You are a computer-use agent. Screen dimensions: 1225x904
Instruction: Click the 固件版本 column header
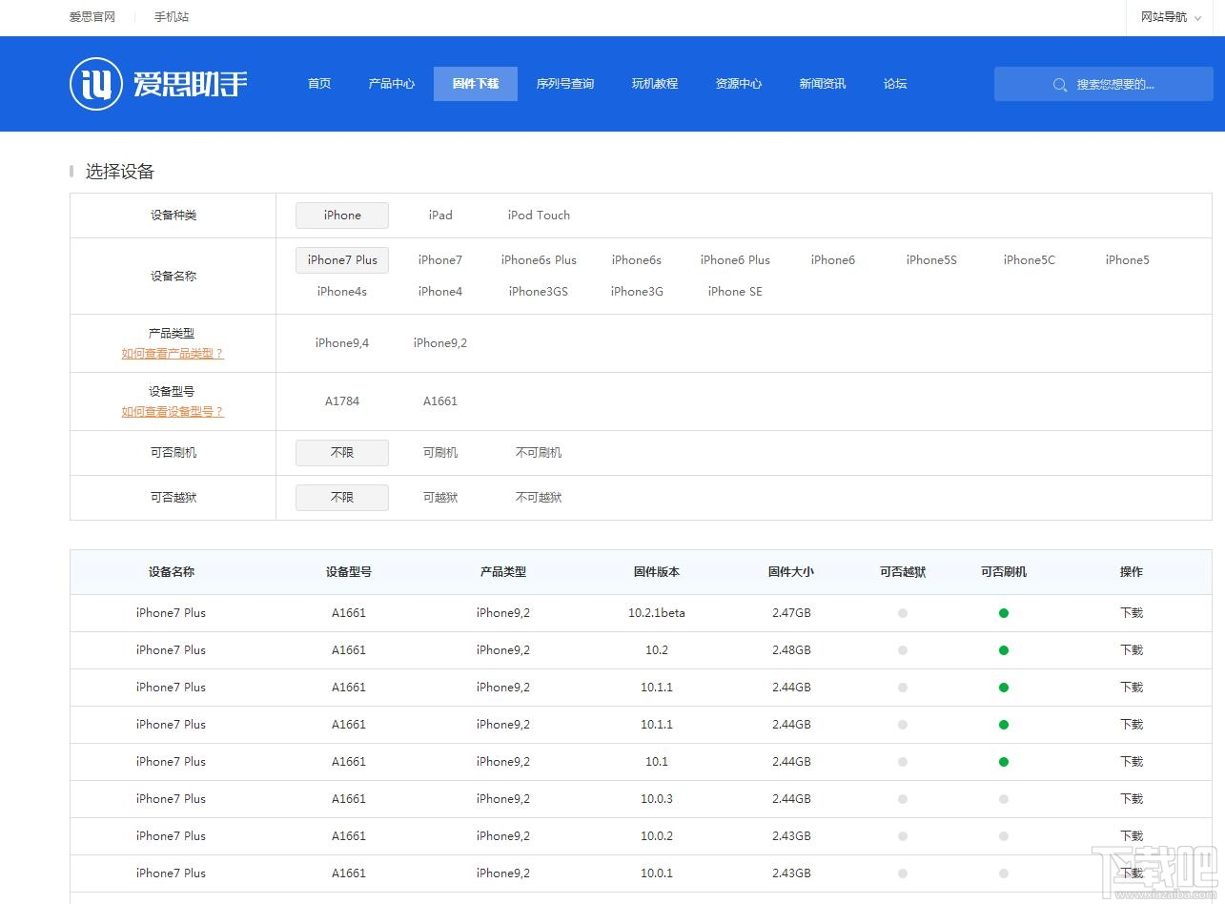[x=657, y=572]
